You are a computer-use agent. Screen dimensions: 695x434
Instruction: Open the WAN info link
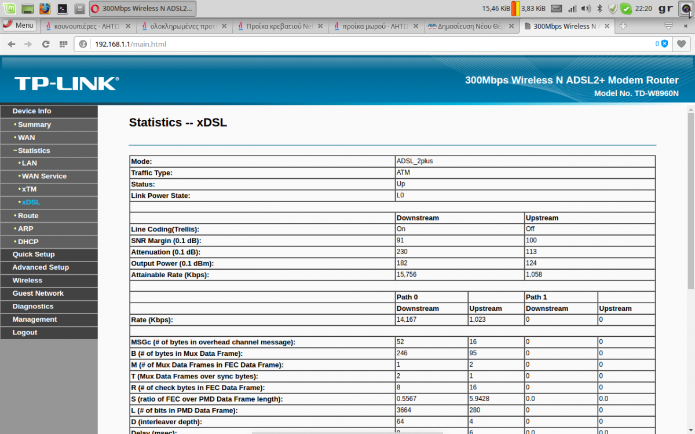[26, 138]
